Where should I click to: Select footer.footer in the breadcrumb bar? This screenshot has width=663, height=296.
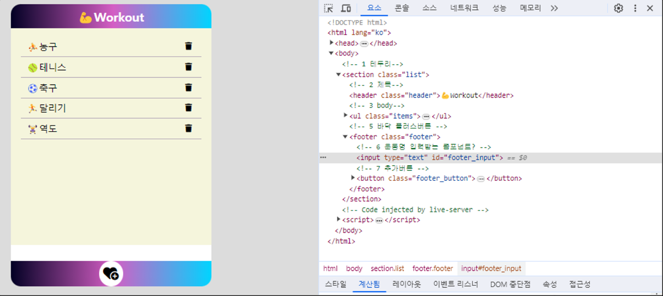433,268
